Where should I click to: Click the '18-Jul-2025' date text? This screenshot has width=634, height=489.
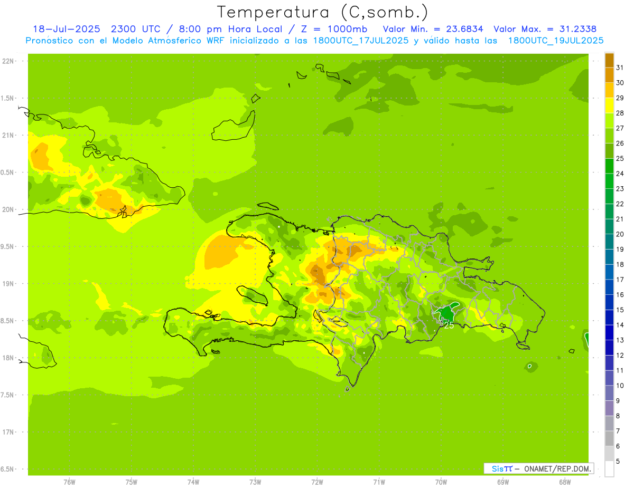(x=67, y=29)
